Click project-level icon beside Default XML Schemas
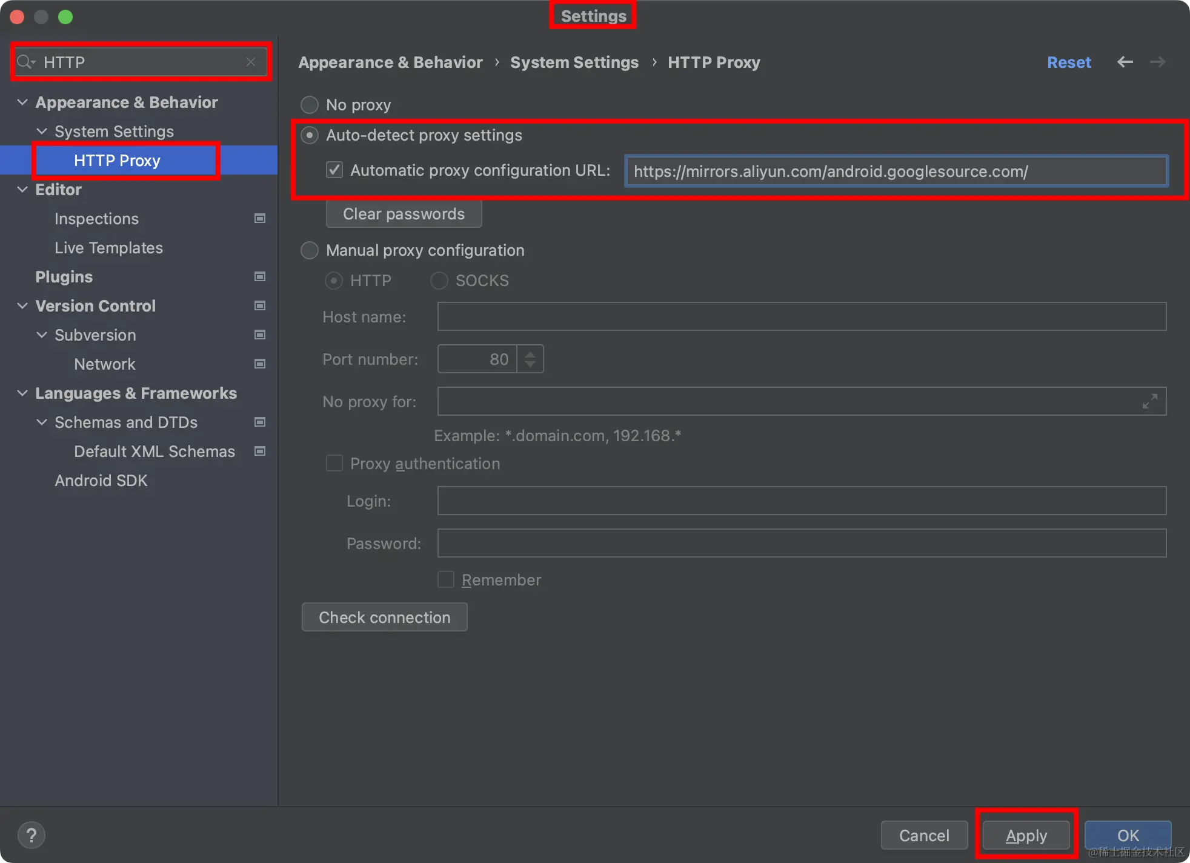1190x863 pixels. [x=260, y=451]
